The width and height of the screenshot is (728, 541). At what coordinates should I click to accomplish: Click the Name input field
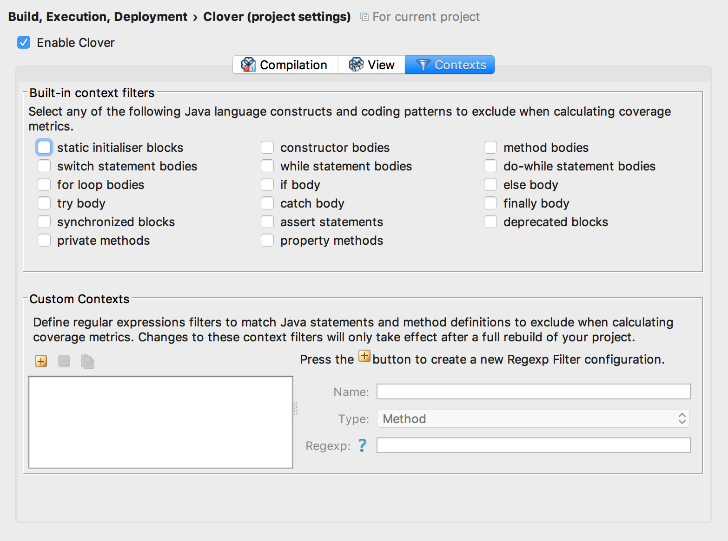pos(533,392)
